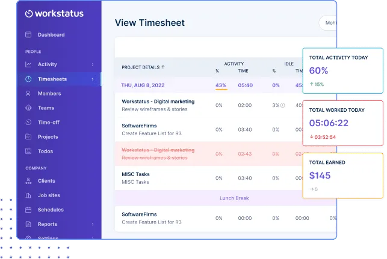Expand the Reports submenu chevron
387x259 pixels.
(x=93, y=224)
